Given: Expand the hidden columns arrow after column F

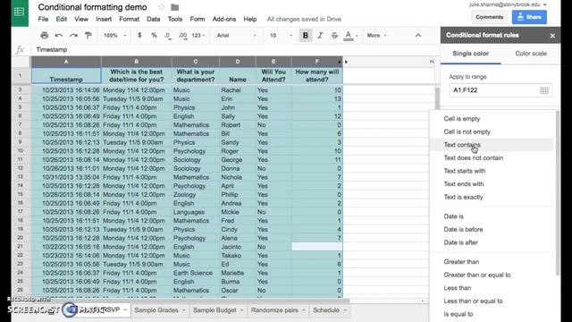Looking at the screenshot, I should tap(346, 62).
